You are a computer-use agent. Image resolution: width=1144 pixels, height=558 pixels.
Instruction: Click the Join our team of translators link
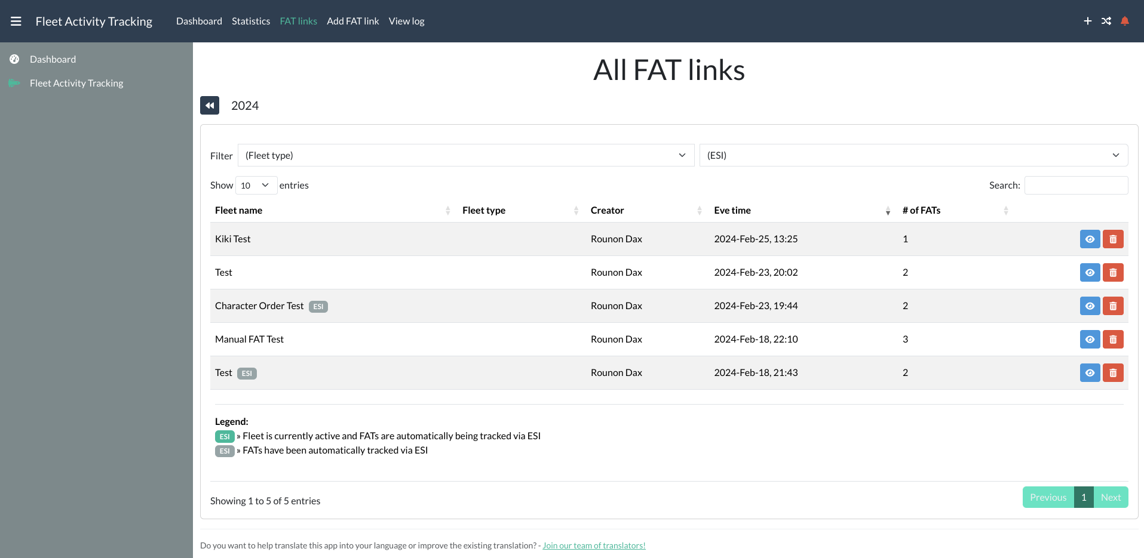click(x=593, y=545)
